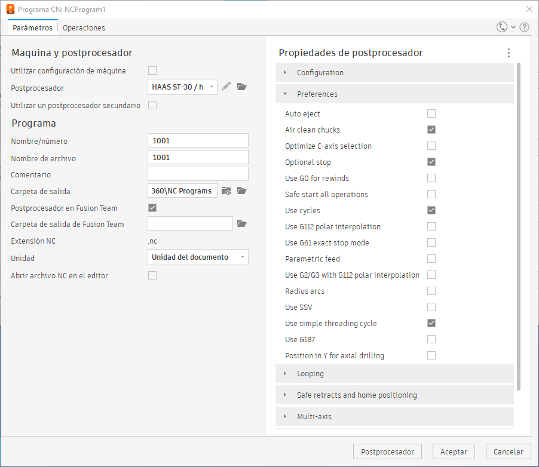Browse for the Carpeta de salida folder
This screenshot has height=467, width=539.
click(x=241, y=191)
